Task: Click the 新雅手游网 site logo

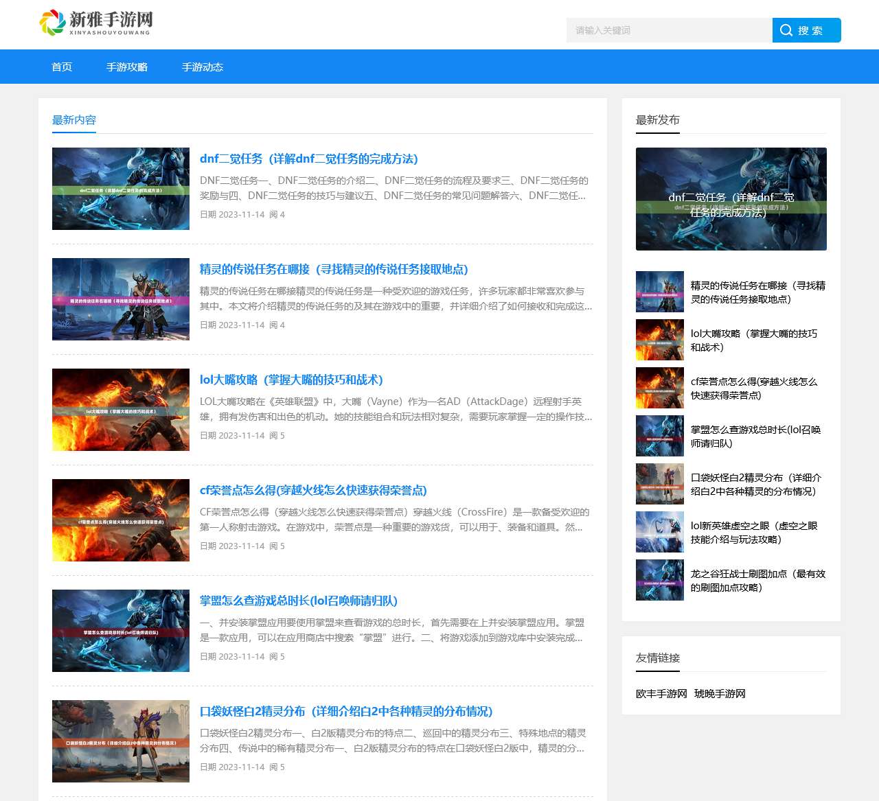Action: click(x=96, y=23)
